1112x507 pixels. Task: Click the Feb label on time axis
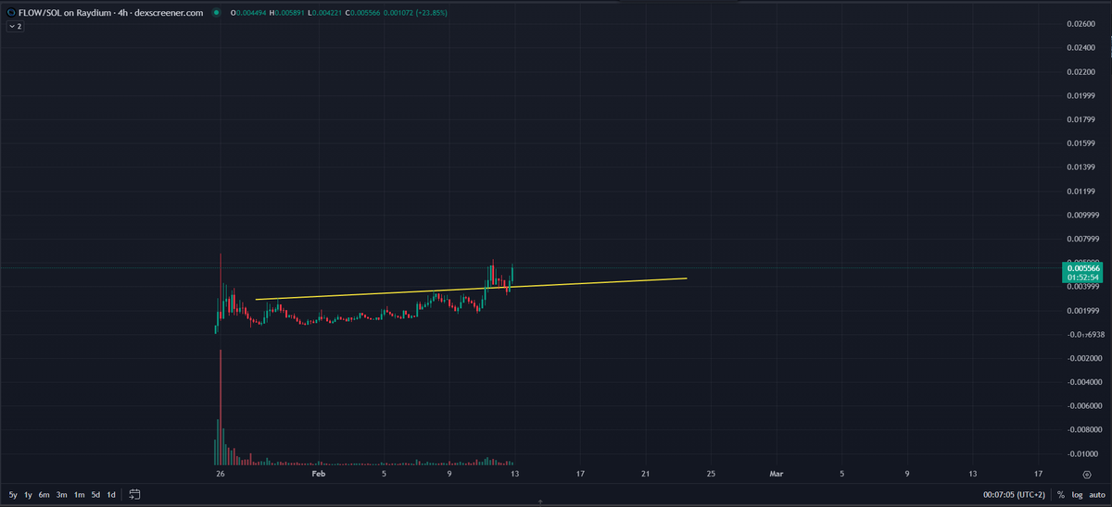[x=319, y=473]
